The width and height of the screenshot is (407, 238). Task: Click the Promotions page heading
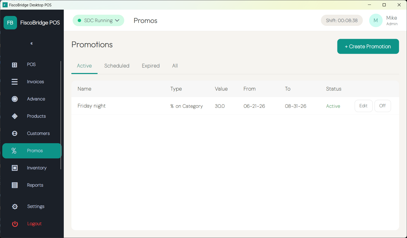[92, 45]
